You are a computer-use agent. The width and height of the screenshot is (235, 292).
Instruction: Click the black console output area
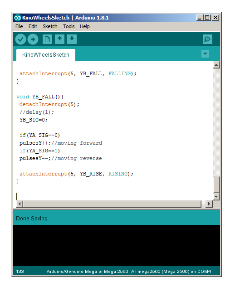click(117, 245)
